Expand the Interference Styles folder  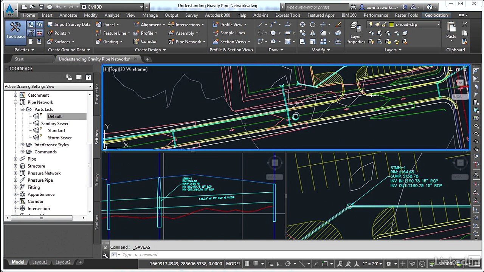22,145
